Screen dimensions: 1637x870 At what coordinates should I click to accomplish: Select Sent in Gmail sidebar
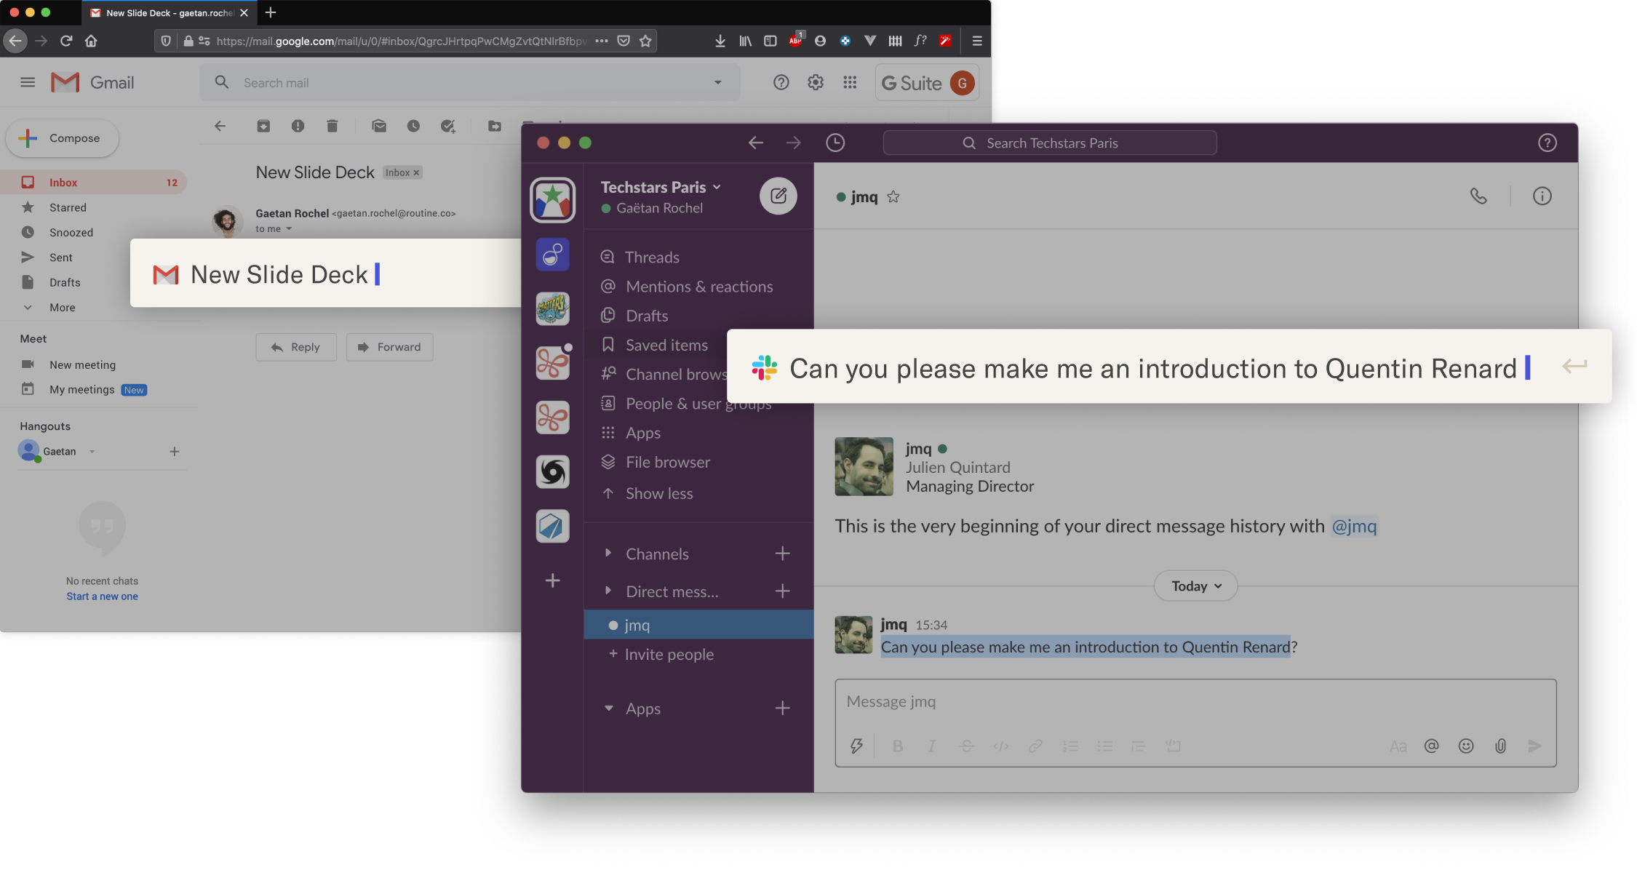pos(60,258)
